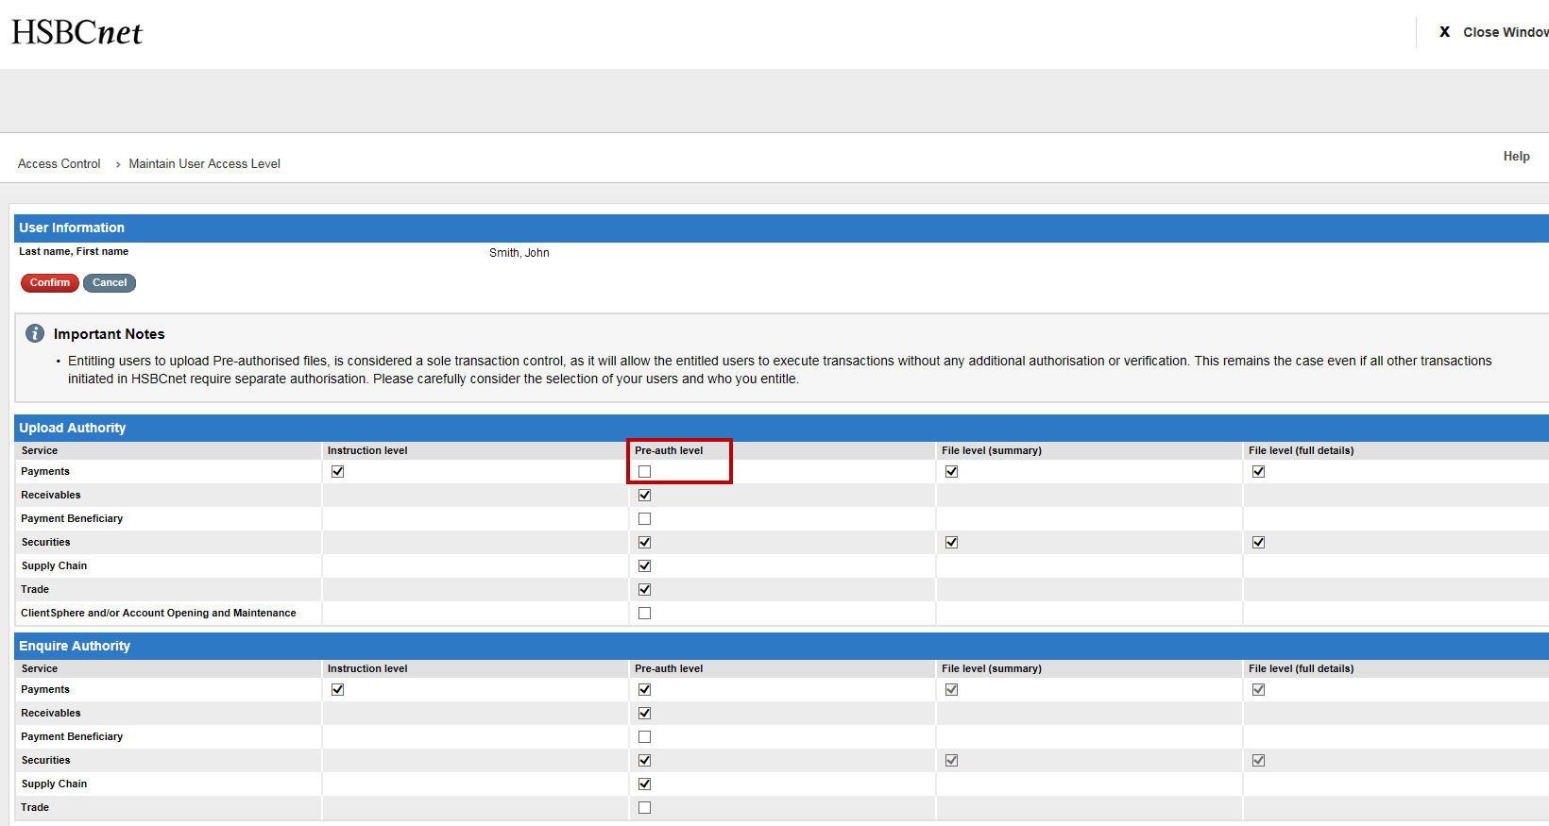Image resolution: width=1549 pixels, height=826 pixels.
Task: Click Enquire Authority File level (full details) header
Action: 1301,668
